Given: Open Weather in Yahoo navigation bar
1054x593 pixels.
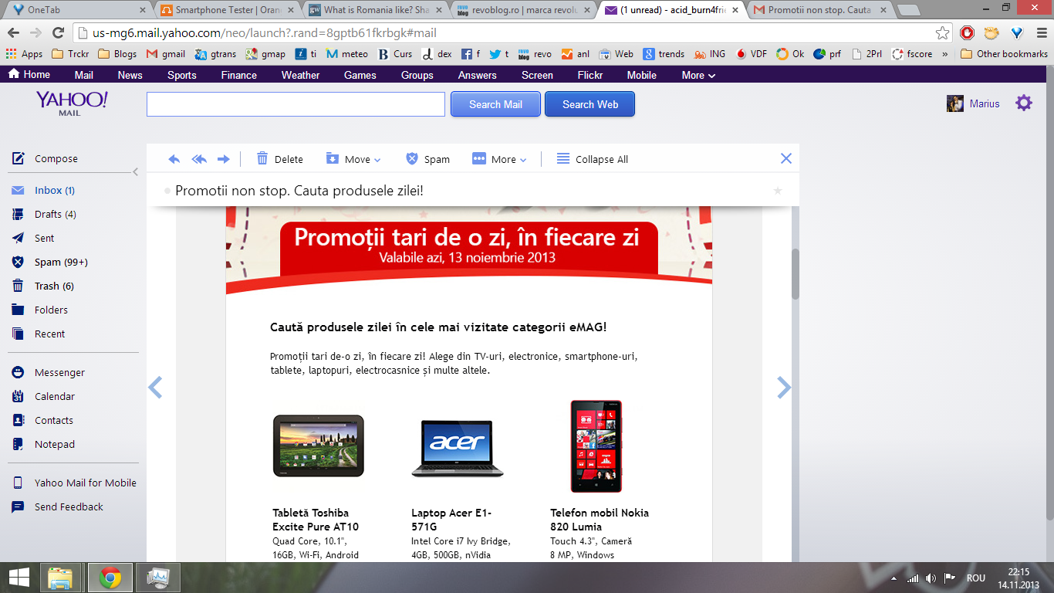Looking at the screenshot, I should 301,75.
